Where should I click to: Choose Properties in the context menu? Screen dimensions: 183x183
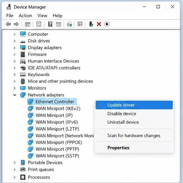[134, 147]
